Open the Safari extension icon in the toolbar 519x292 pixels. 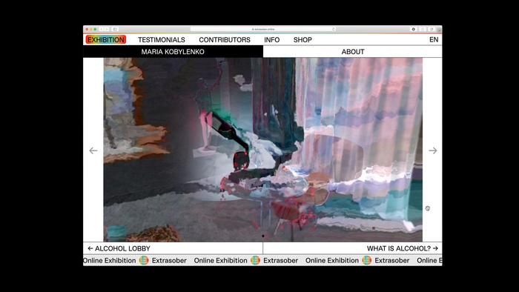pos(414,29)
